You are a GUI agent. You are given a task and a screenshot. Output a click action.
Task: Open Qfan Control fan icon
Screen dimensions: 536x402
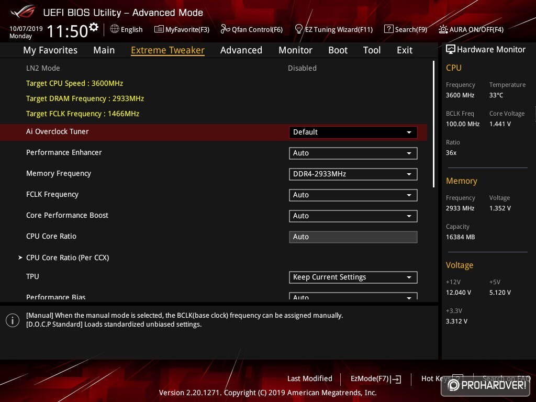[x=225, y=29]
